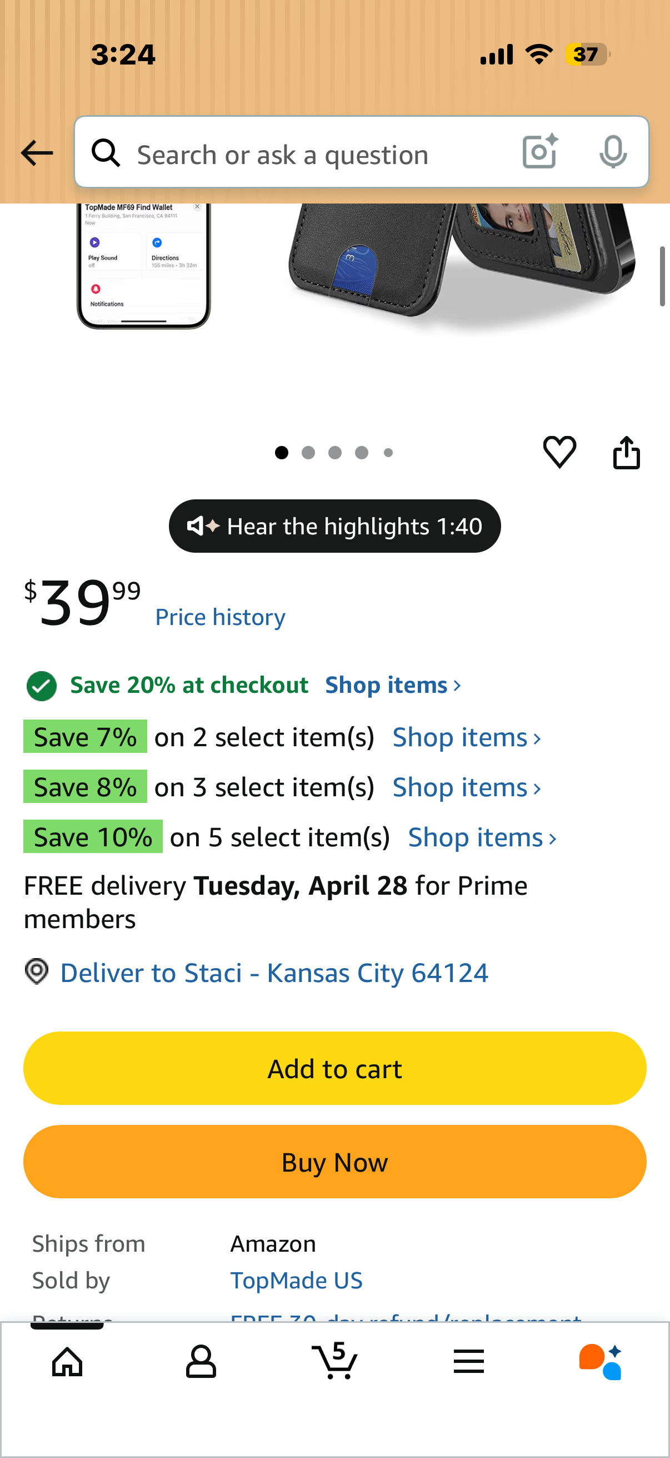Open Shop items for Save 8% offer

pos(467,787)
